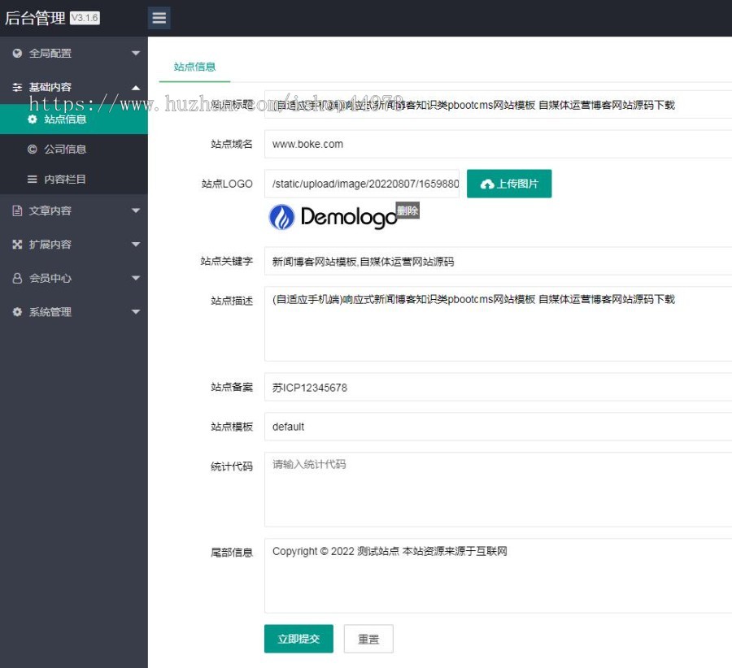Image resolution: width=732 pixels, height=668 pixels.
Task: Click the 重置 reset button
Action: [x=368, y=639]
